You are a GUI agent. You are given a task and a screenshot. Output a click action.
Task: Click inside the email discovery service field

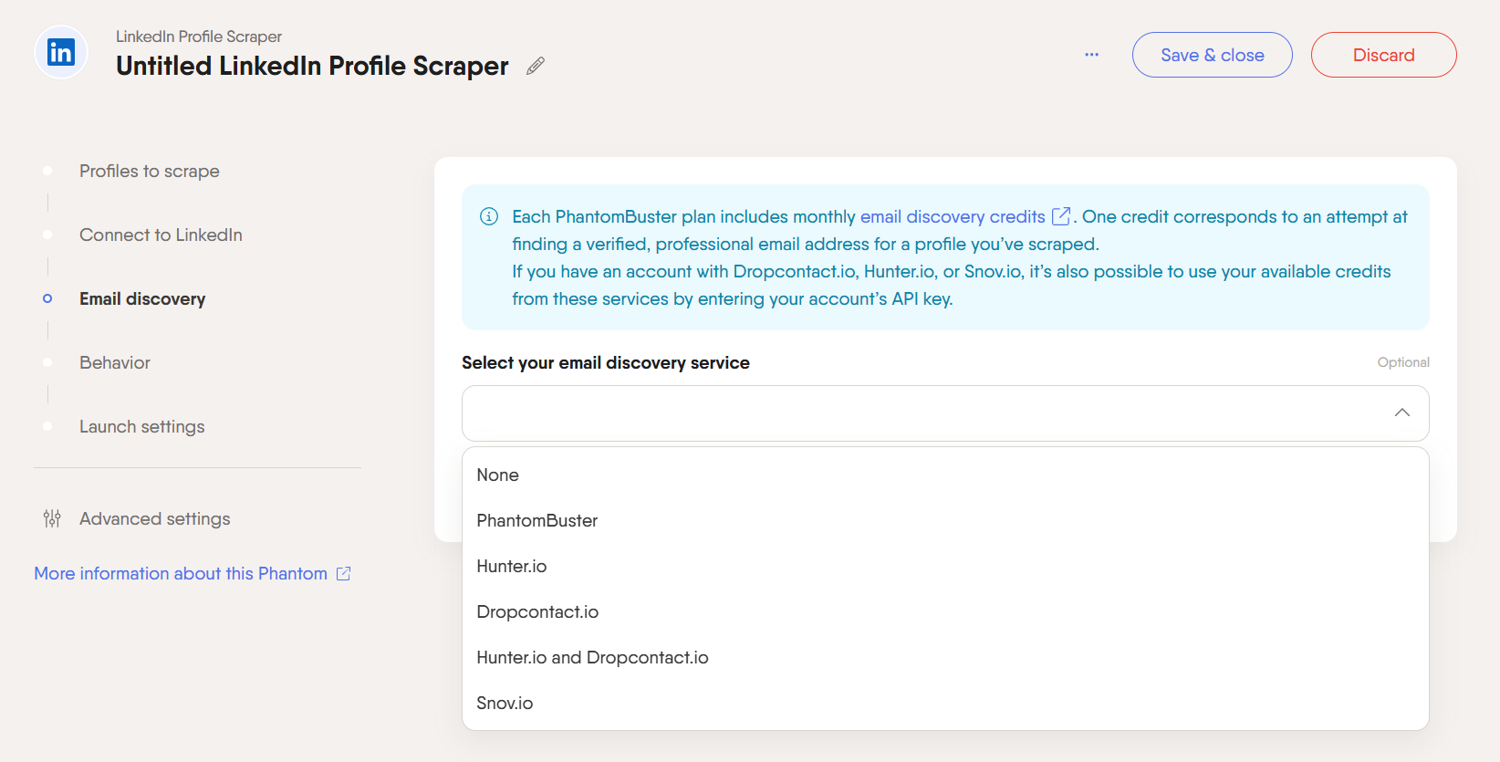[912, 412]
